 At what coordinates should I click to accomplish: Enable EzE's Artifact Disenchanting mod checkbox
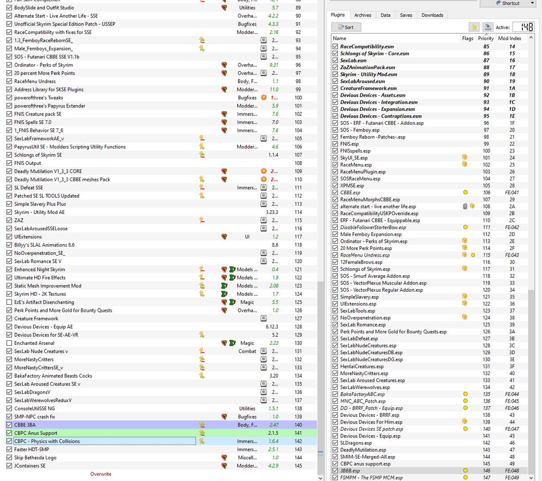pyautogui.click(x=9, y=302)
